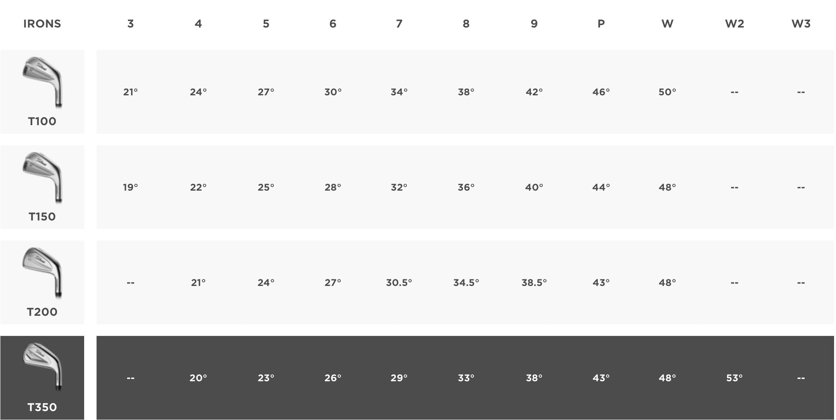Click the P column header
This screenshot has height=420, width=836.
(x=601, y=24)
